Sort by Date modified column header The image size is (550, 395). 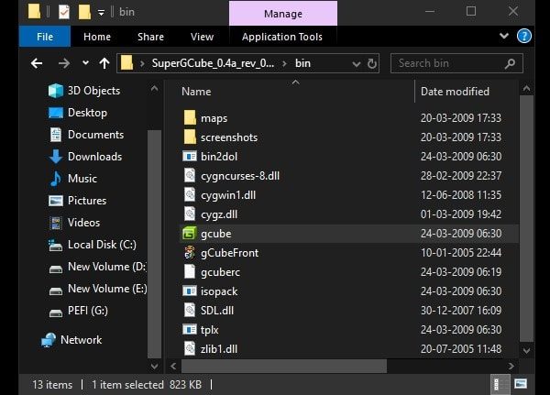point(455,92)
